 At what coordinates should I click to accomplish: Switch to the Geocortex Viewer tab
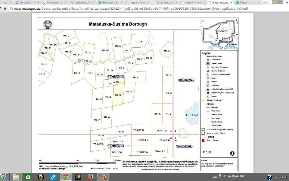110,3
